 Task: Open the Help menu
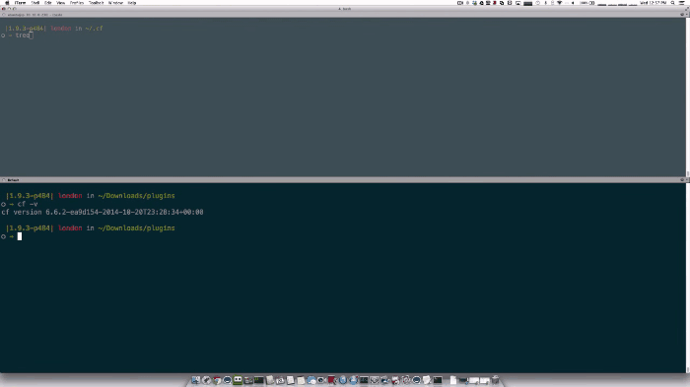(132, 3)
